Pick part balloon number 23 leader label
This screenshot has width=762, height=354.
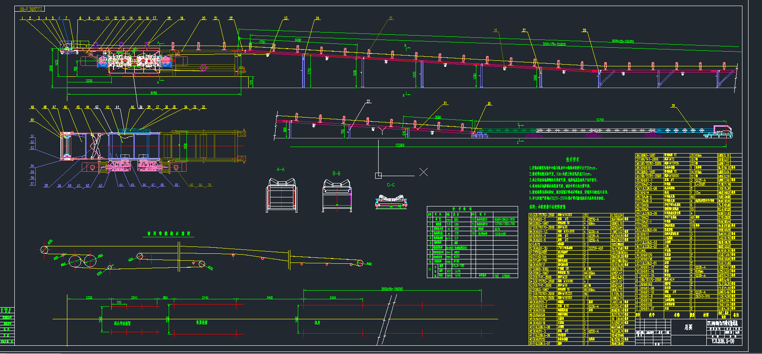286,19
